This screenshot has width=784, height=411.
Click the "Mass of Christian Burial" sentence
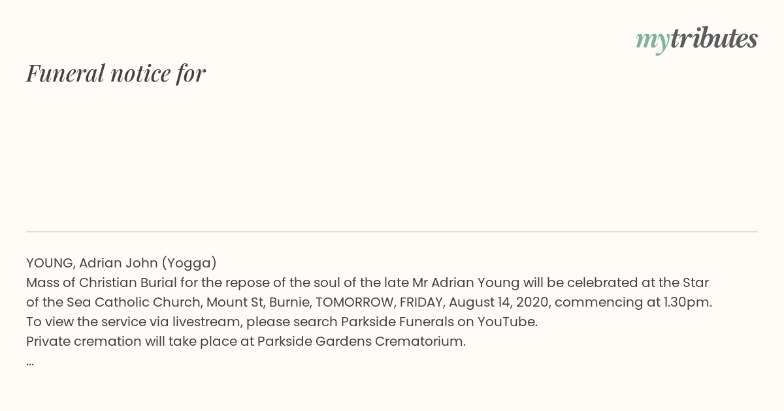[x=369, y=292]
